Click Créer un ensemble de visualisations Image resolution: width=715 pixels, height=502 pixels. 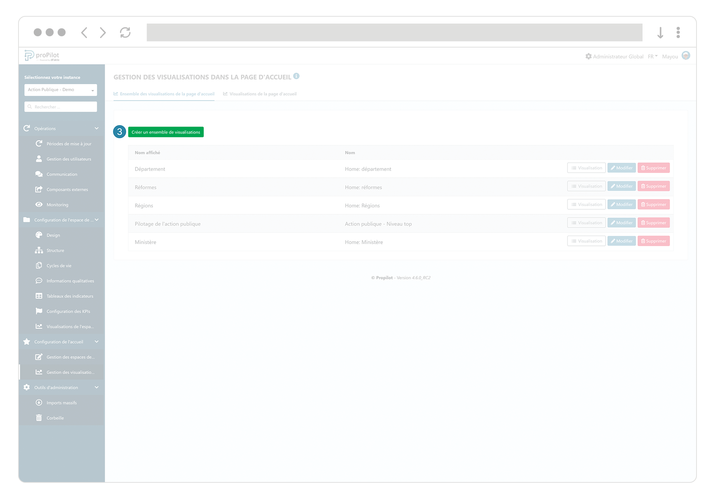pyautogui.click(x=166, y=132)
